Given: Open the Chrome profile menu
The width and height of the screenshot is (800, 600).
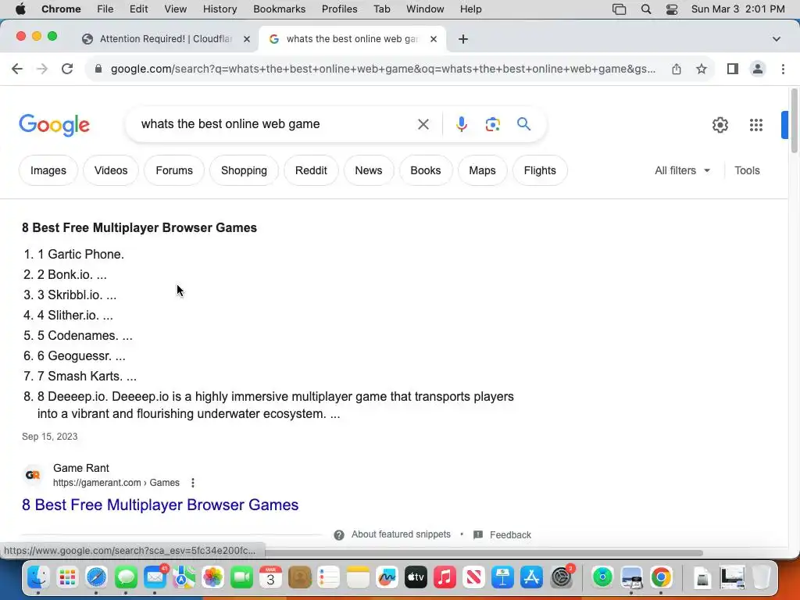Looking at the screenshot, I should [x=758, y=69].
